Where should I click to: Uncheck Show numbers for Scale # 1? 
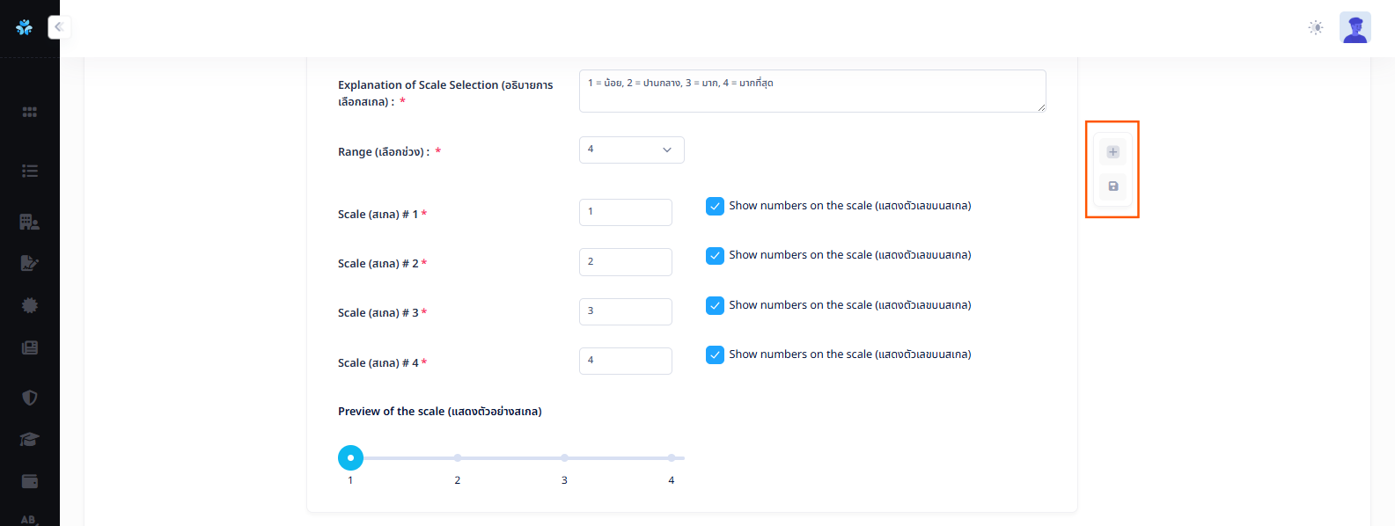coord(715,206)
